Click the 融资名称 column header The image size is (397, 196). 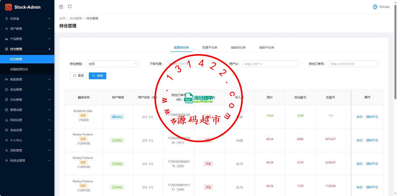pyautogui.click(x=84, y=97)
